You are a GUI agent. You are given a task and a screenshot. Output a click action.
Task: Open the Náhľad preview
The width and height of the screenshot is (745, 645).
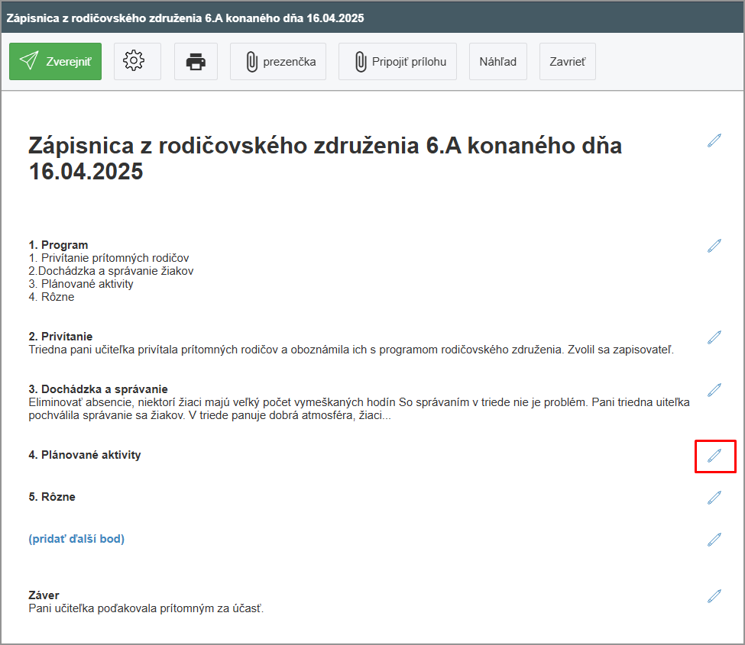pos(497,62)
